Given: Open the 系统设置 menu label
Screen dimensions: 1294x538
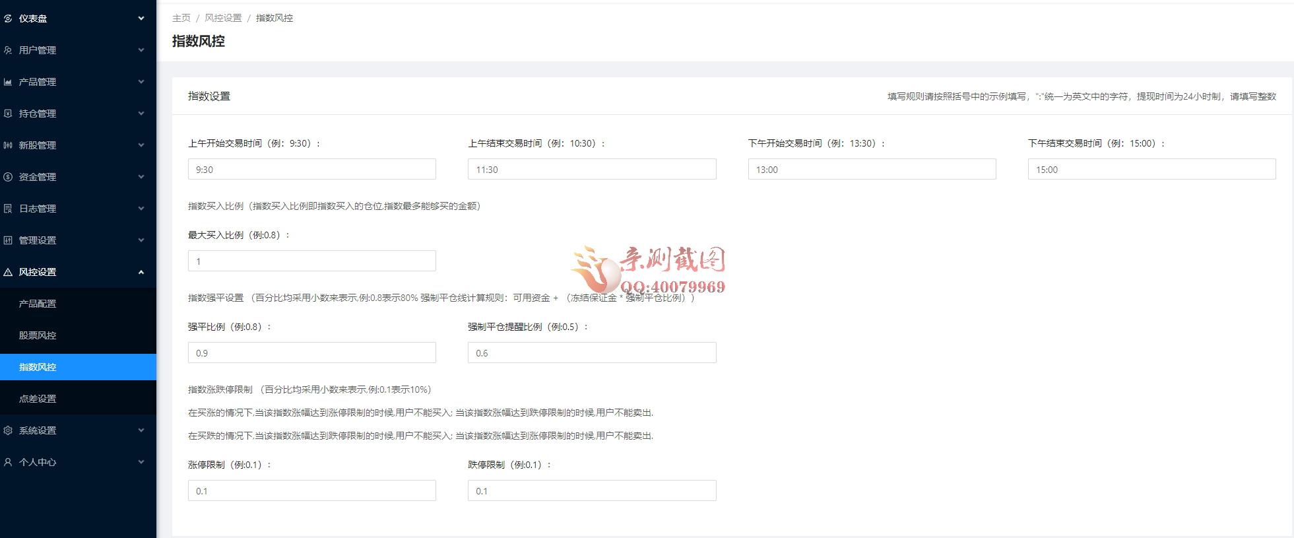Looking at the screenshot, I should click(38, 430).
